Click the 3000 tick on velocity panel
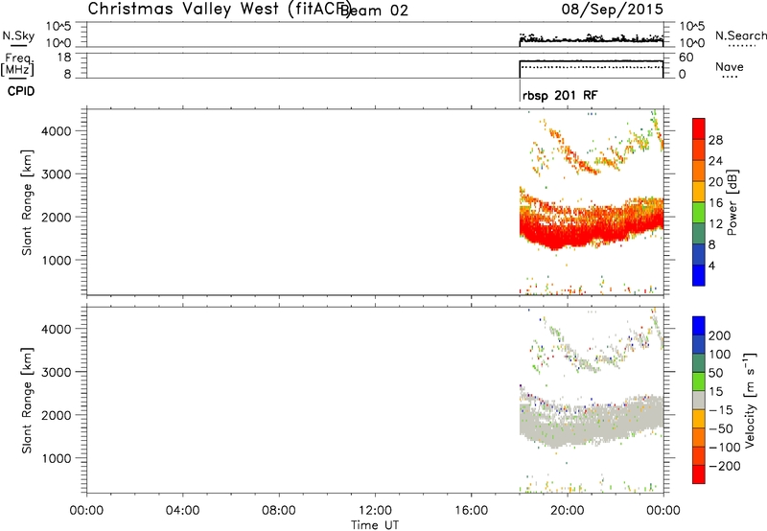767x531 pixels. [x=57, y=372]
